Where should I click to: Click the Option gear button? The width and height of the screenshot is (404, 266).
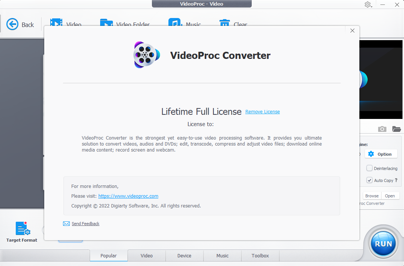381,154
